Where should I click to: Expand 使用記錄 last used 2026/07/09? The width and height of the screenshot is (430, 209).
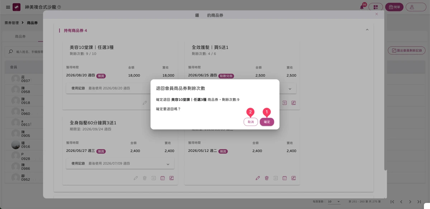(120, 163)
